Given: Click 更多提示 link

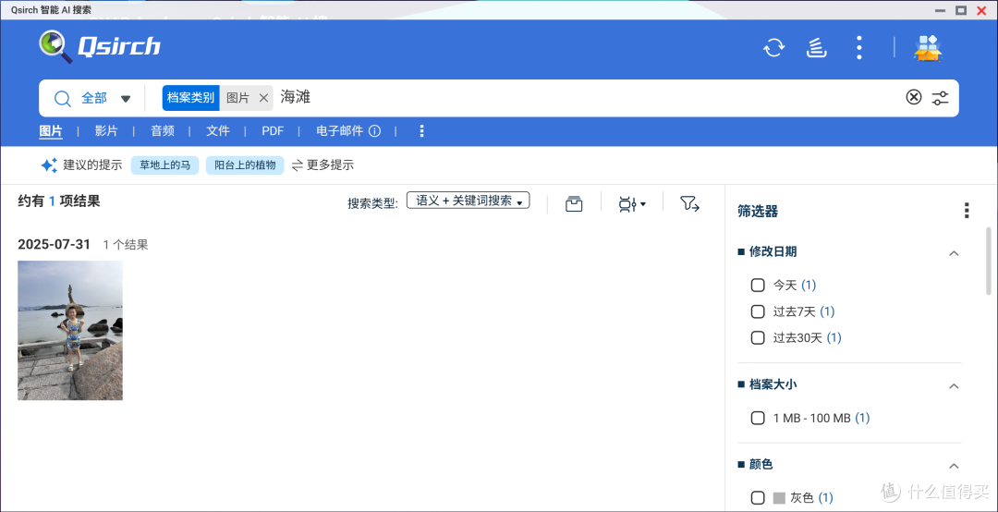Looking at the screenshot, I should click(x=330, y=165).
